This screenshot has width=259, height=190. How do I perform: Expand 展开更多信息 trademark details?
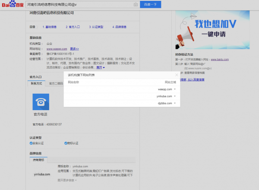(67, 180)
